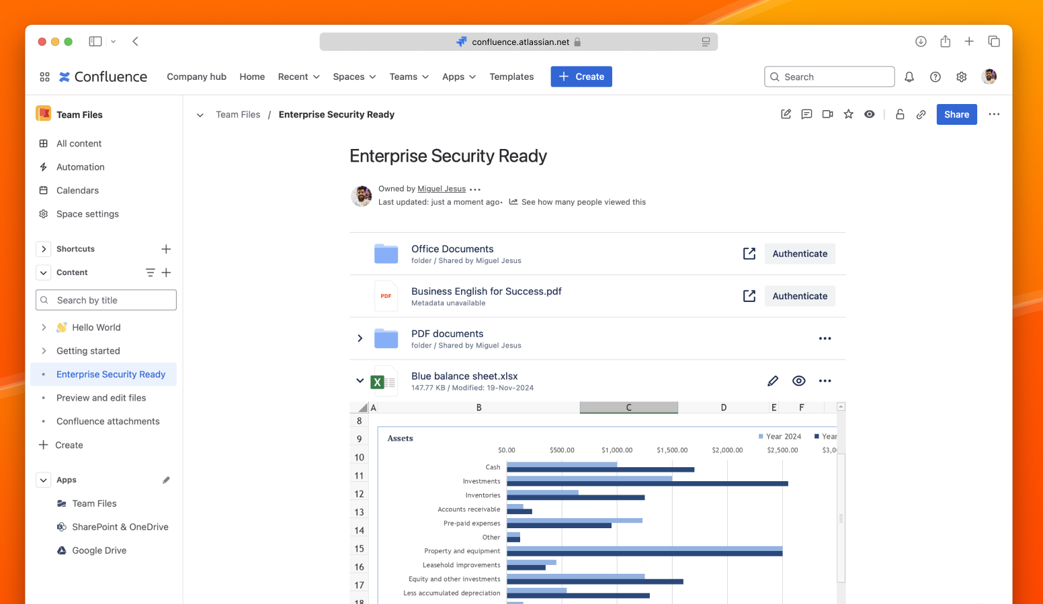Image resolution: width=1043 pixels, height=604 pixels.
Task: Go to Company hub
Action: 196,77
